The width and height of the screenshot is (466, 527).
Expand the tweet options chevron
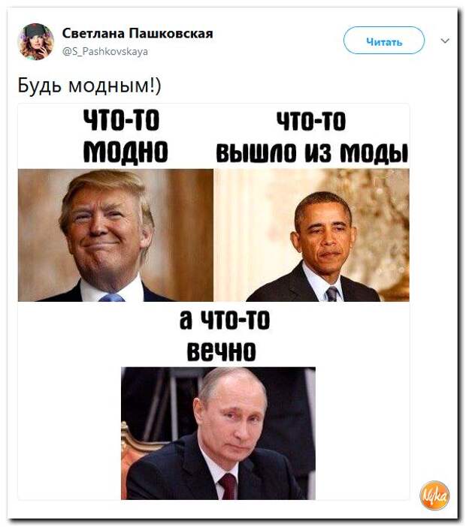tap(445, 41)
